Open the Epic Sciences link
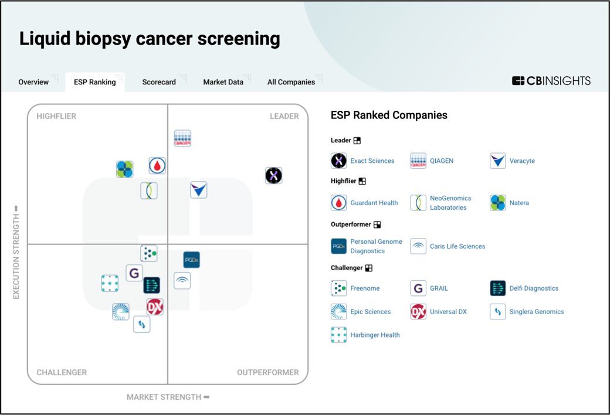 tap(370, 311)
